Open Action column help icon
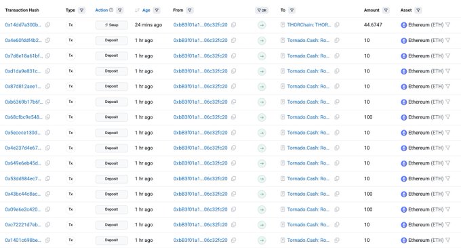Screen dimensions: 461x248 coord(111,10)
